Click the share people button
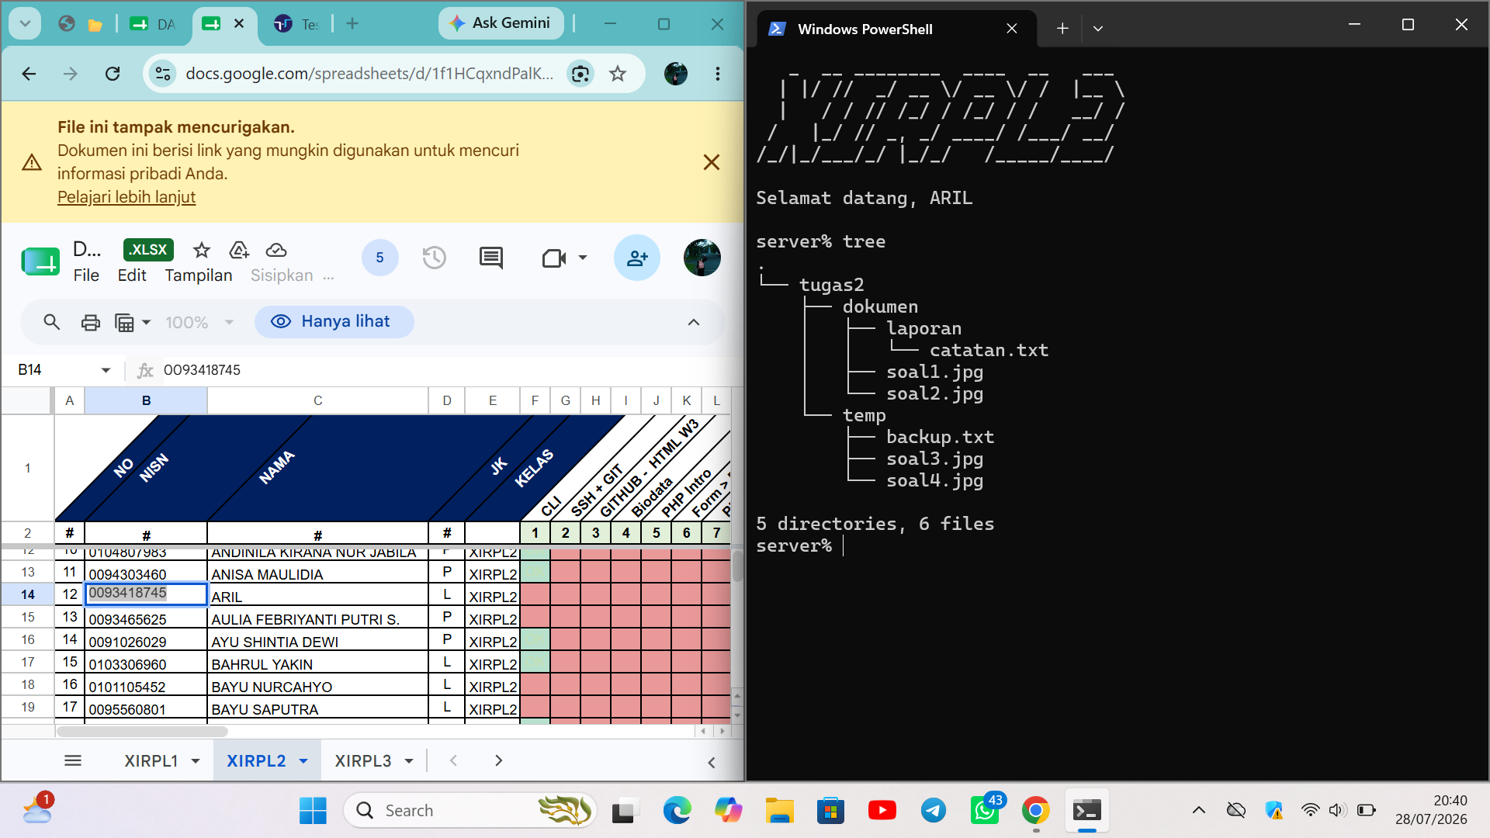Viewport: 1490px width, 838px height. tap(637, 258)
